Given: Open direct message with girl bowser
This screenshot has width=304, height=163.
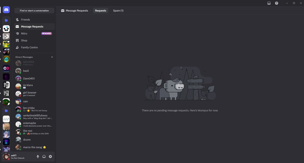Looking at the screenshot, I should click(x=34, y=94).
